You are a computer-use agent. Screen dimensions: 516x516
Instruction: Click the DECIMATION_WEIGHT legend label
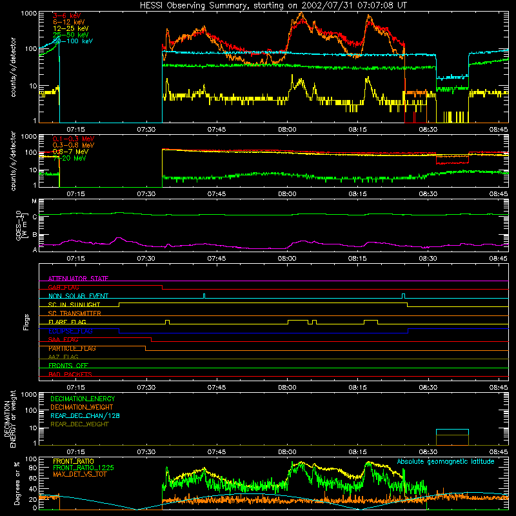[x=82, y=407]
